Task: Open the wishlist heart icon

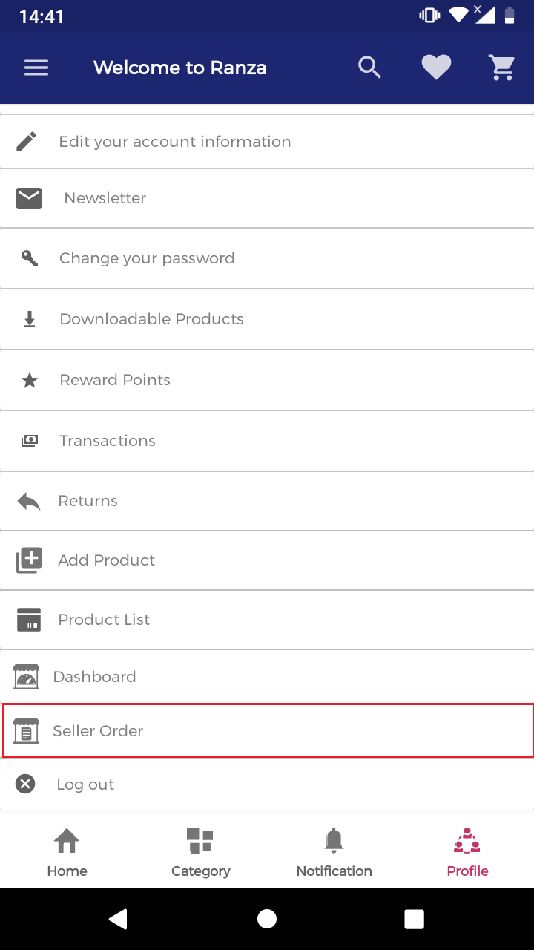Action: click(x=436, y=68)
